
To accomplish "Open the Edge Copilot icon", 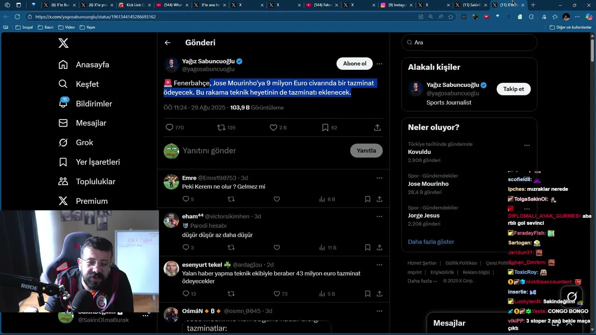I will pos(589,17).
